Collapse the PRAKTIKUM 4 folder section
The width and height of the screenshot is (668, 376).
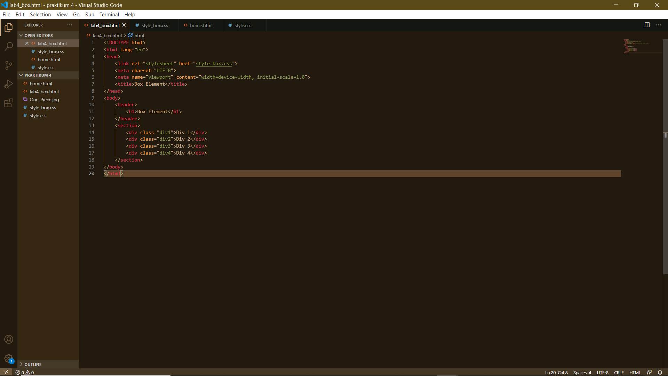coord(48,75)
